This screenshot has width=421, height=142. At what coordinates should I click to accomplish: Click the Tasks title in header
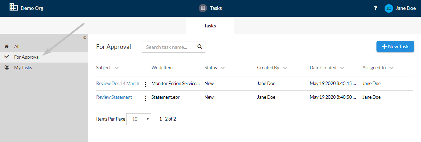[216, 8]
